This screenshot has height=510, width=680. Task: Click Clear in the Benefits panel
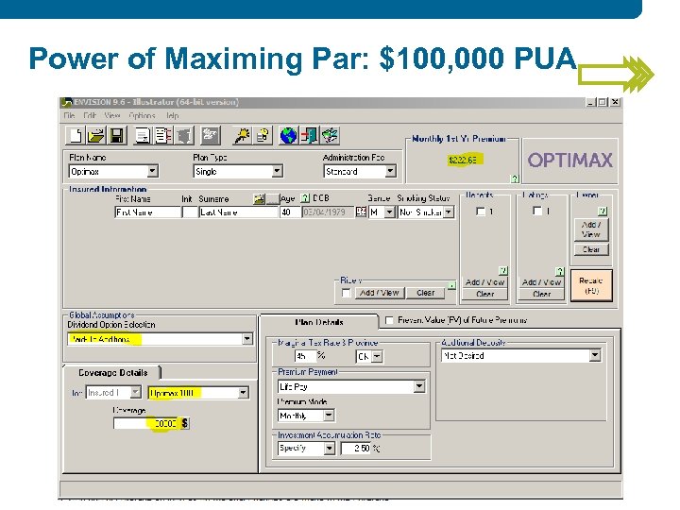[x=484, y=294]
